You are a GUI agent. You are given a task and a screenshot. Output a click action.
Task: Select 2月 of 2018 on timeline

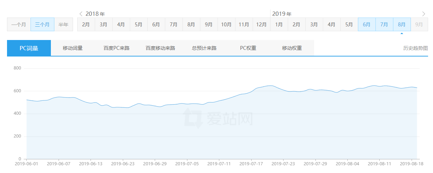[86, 25]
